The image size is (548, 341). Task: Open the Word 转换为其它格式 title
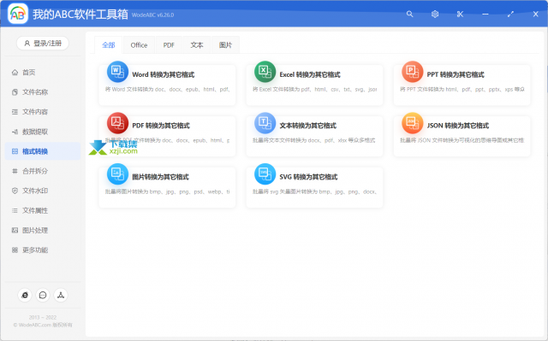click(x=164, y=74)
